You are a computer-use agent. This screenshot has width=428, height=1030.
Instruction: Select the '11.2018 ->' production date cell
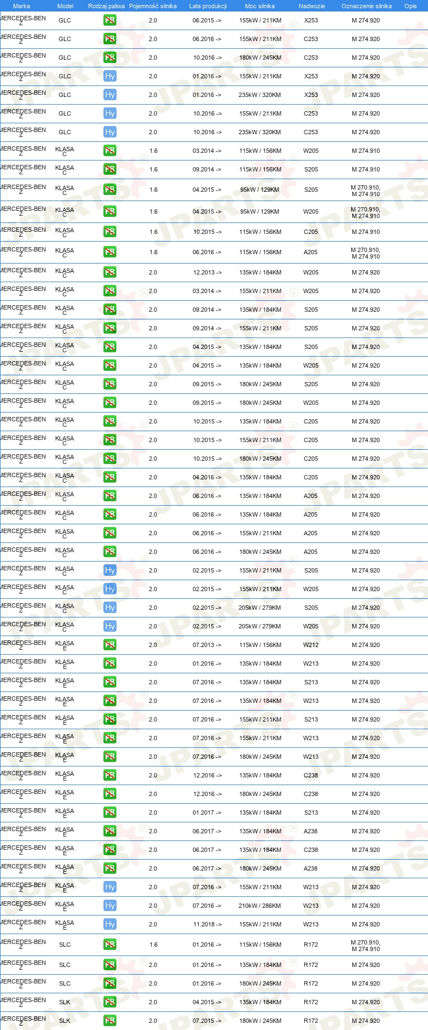click(207, 925)
